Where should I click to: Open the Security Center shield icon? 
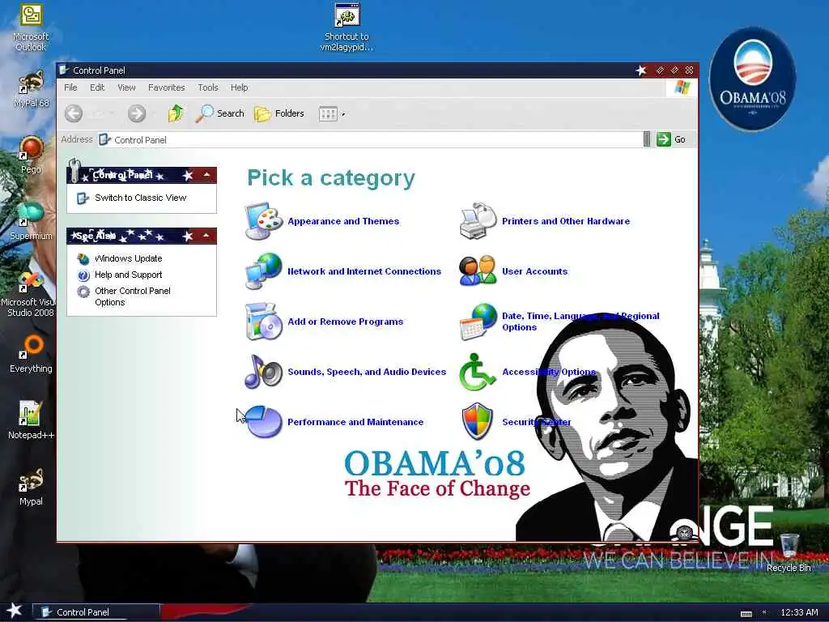(x=477, y=421)
